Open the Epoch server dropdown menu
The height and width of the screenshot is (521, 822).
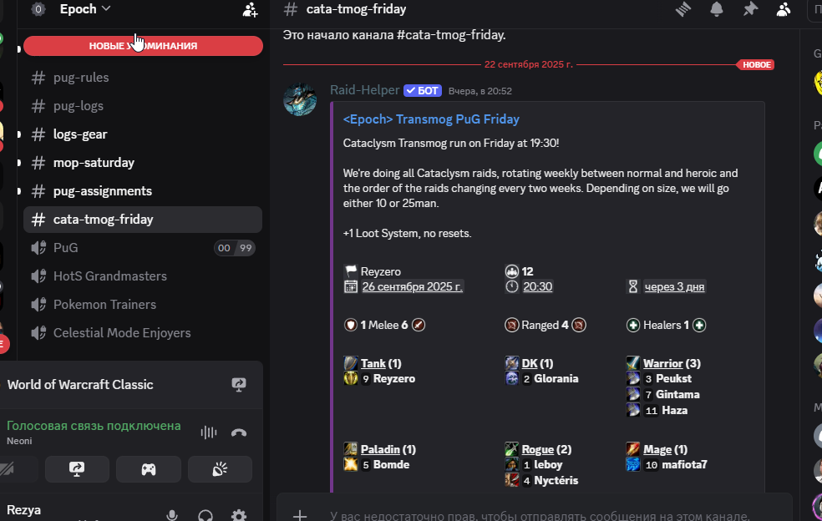click(x=85, y=9)
